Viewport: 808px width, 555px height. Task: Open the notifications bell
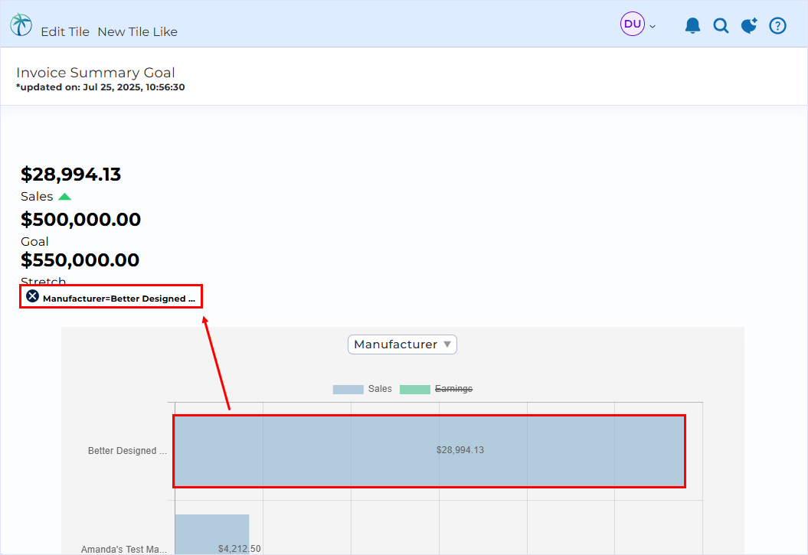[692, 25]
